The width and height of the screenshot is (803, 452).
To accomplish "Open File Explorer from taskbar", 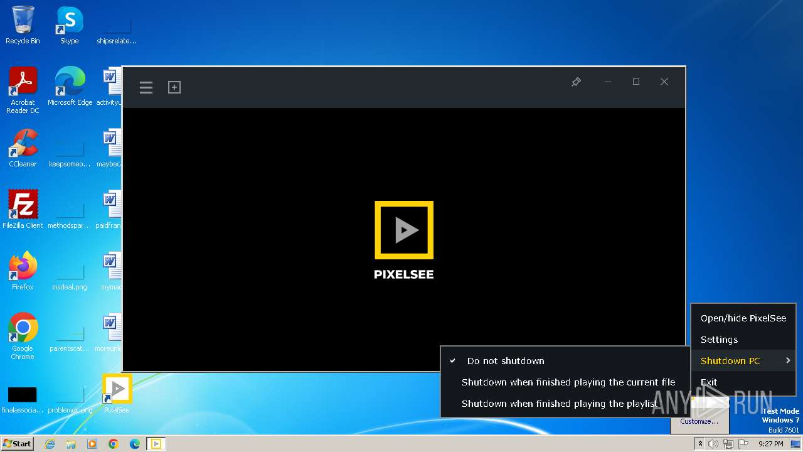I will 71,444.
